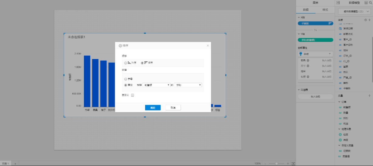Select the 销售额 measure in list
This screenshot has width=373, height=166.
347,107
